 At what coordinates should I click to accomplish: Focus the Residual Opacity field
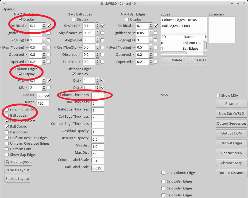[x=98, y=132]
